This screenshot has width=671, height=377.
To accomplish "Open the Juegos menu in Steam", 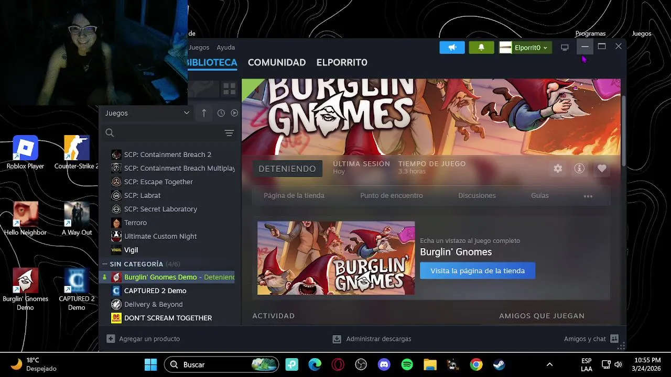I will pyautogui.click(x=199, y=47).
